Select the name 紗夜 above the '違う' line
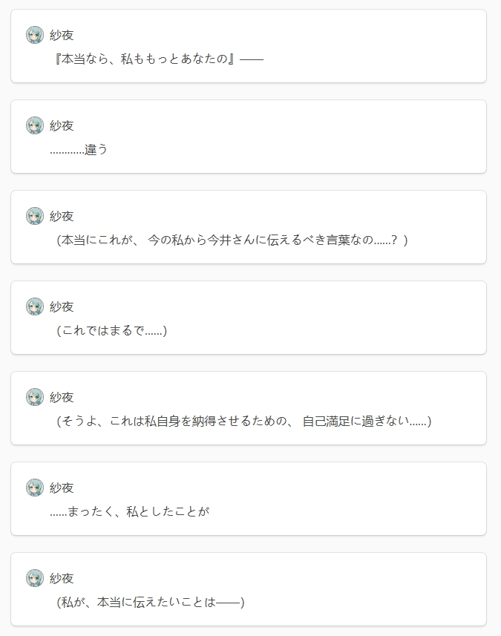The width and height of the screenshot is (501, 636). (62, 125)
